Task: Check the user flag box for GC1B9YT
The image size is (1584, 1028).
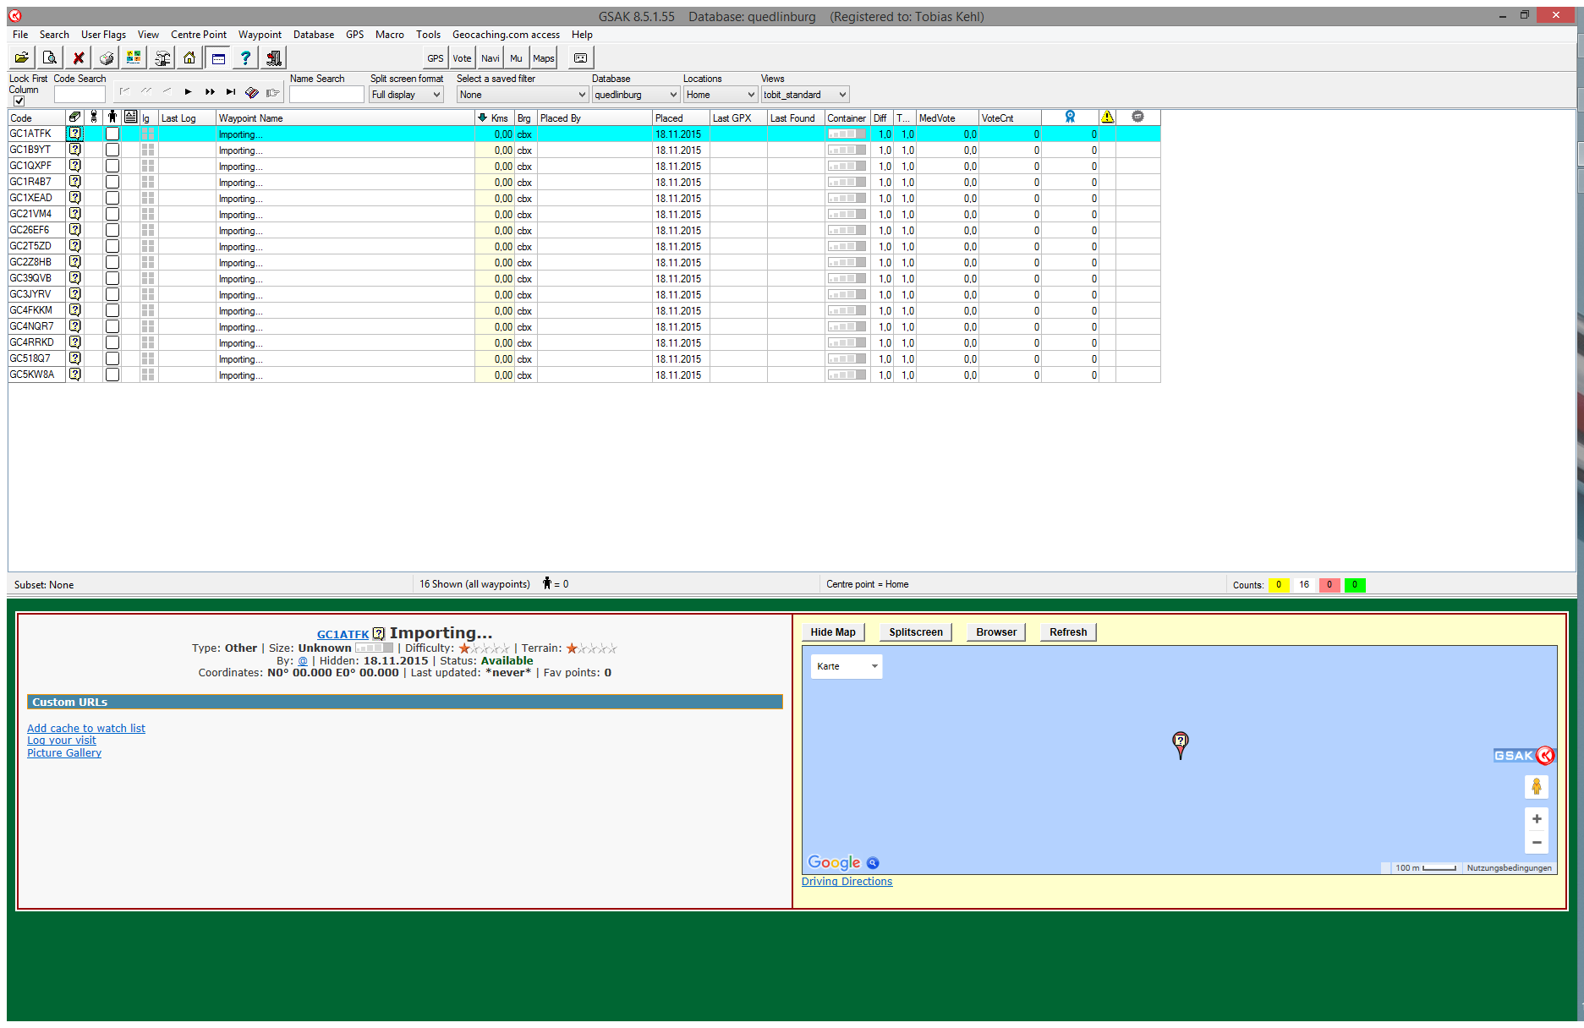Action: point(112,150)
